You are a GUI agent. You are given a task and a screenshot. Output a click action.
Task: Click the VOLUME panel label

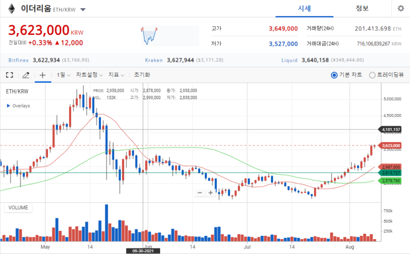click(18, 208)
